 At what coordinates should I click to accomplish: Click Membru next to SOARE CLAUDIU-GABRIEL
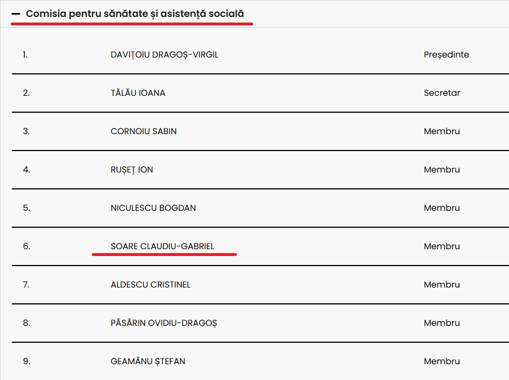click(441, 246)
